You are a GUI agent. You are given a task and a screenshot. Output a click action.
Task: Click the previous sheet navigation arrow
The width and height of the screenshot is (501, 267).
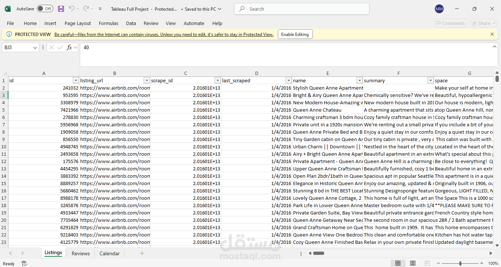point(11,253)
